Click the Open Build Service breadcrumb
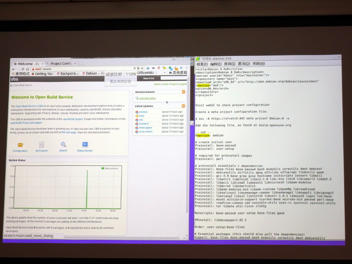This screenshot has height=264, width=352. coord(23,85)
